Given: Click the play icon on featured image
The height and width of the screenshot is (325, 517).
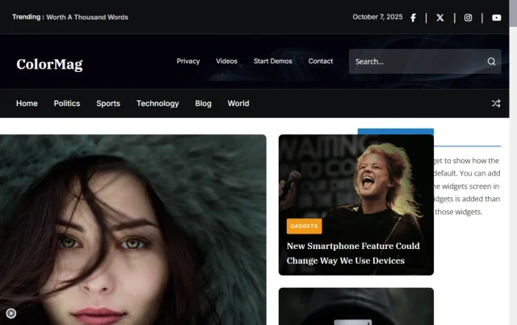Looking at the screenshot, I should tap(11, 313).
